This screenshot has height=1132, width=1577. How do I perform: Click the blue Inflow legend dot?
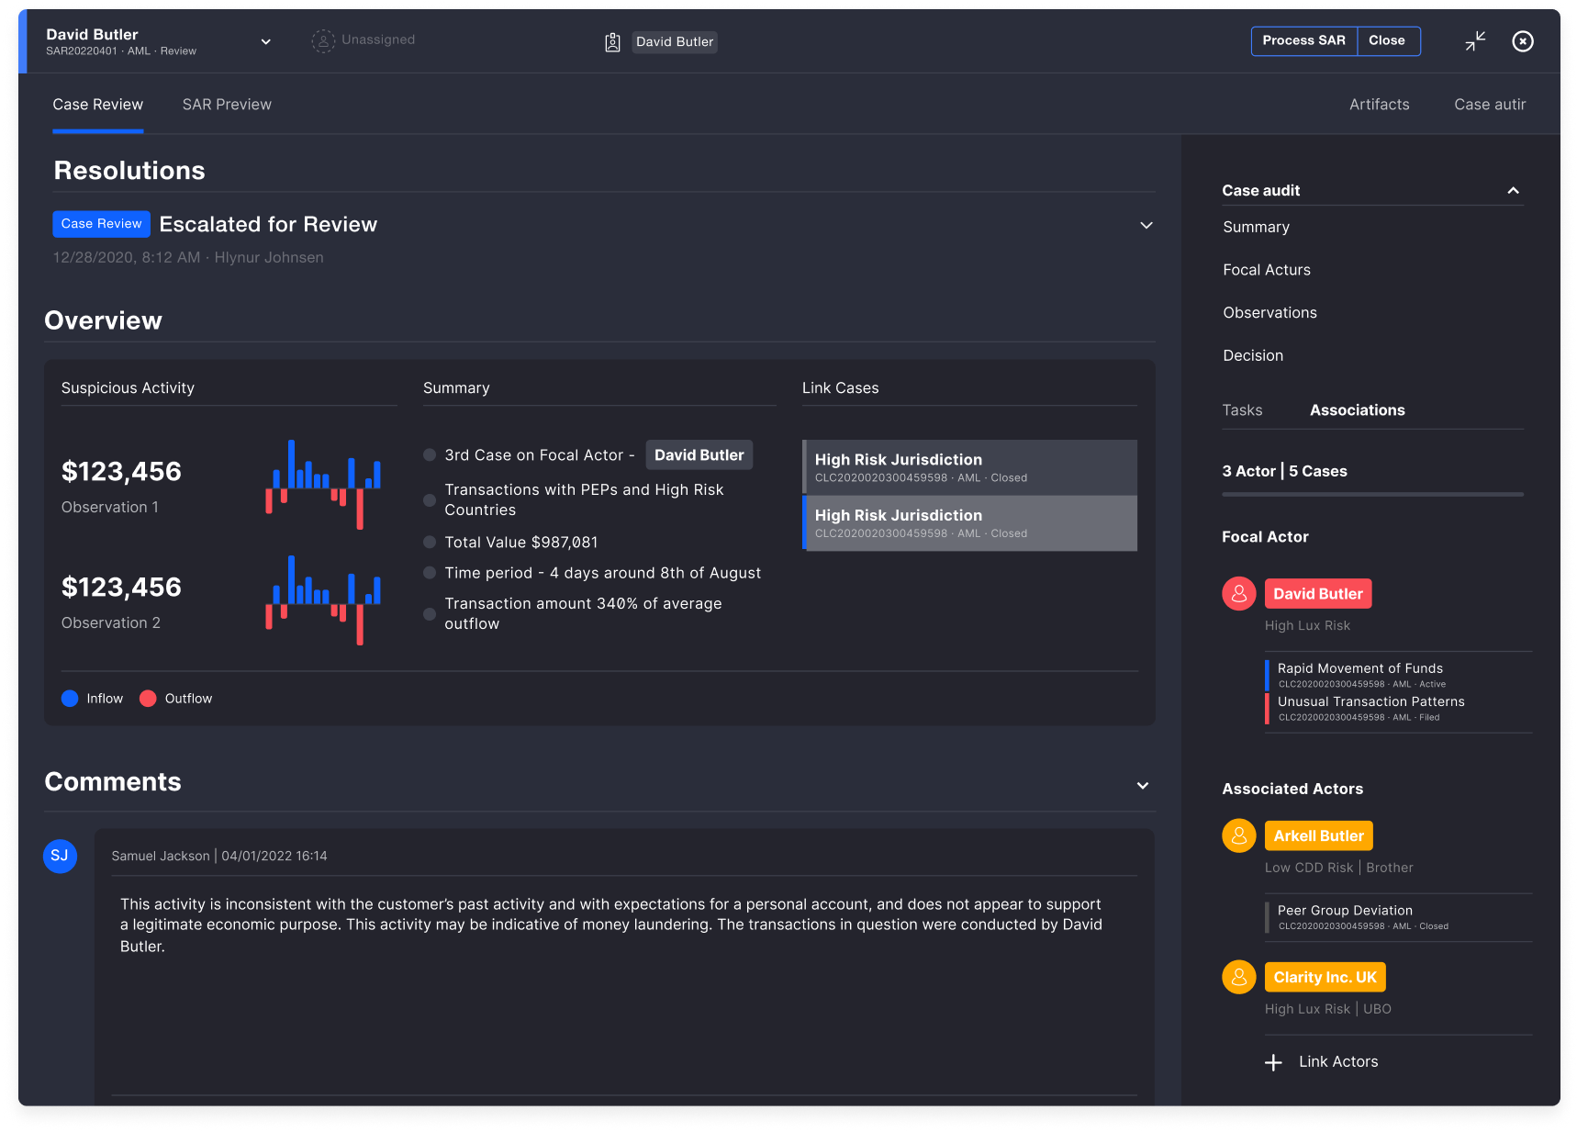(69, 698)
